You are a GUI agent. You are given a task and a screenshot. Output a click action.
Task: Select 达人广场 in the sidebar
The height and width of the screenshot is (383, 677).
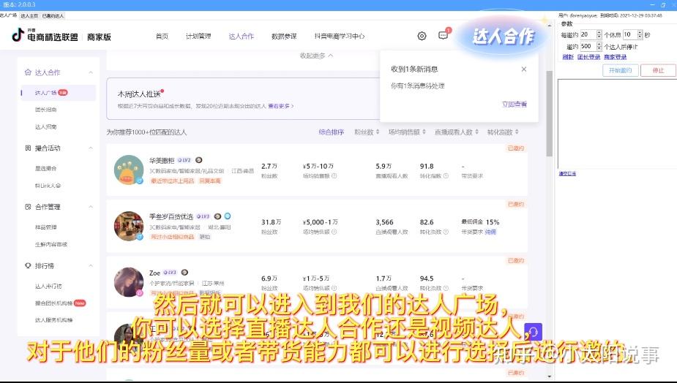click(x=59, y=93)
